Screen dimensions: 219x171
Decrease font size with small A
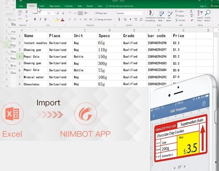63,13
